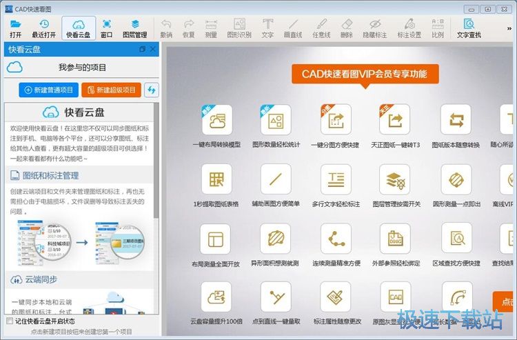The height and width of the screenshot is (340, 517).
Task: Click the 我参与的项目 title
Action: (82, 68)
